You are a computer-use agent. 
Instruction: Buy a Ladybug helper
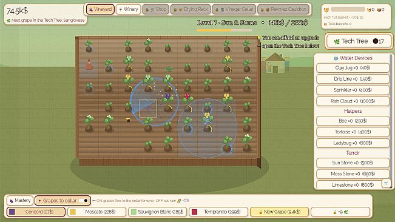353,143
